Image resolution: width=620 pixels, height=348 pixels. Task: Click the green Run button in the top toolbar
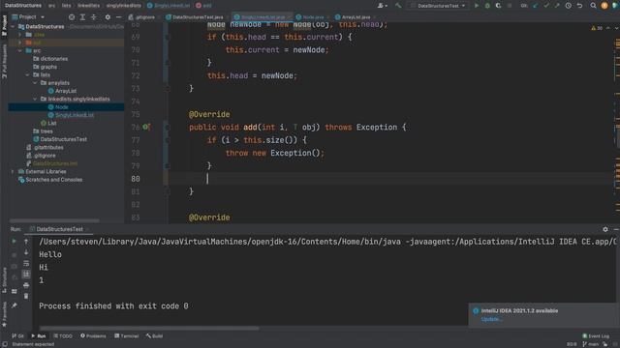pyautogui.click(x=477, y=6)
